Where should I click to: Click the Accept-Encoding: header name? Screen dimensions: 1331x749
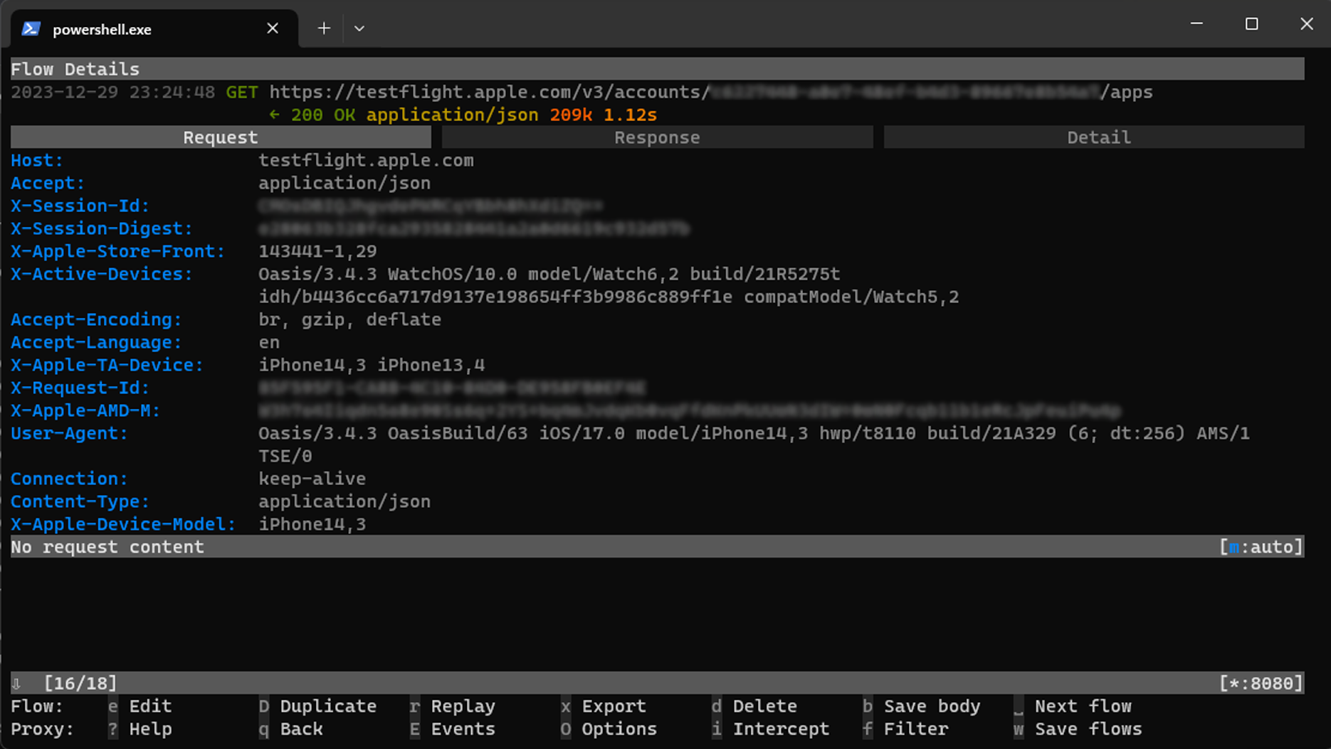(x=96, y=319)
